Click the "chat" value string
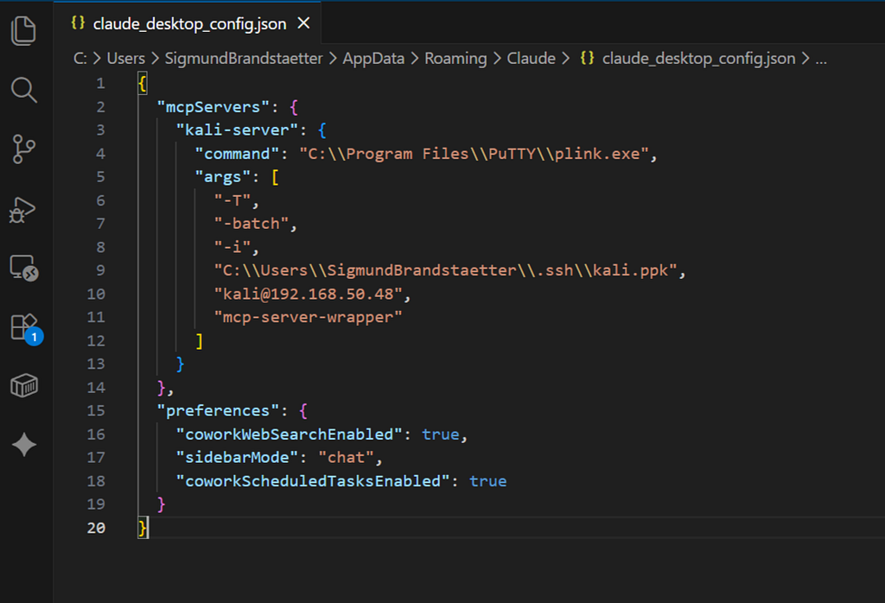885x603 pixels. [346, 458]
